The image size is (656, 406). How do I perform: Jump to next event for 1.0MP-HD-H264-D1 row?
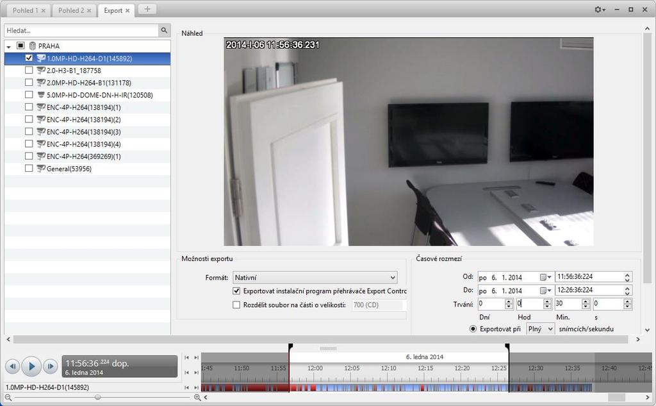196,387
